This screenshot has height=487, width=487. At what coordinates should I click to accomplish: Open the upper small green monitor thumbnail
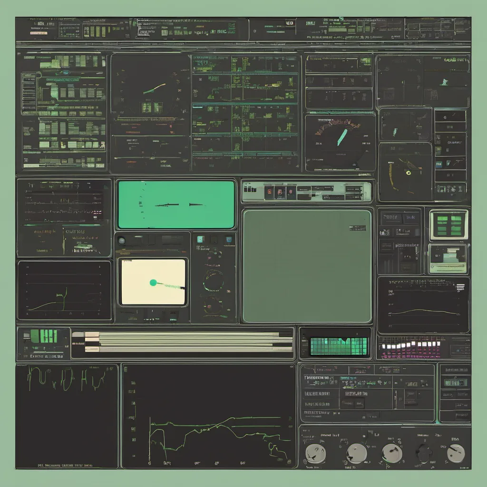click(449, 224)
